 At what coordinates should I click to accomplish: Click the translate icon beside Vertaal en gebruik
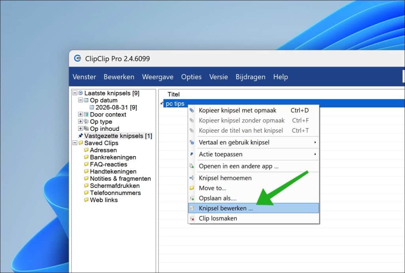point(192,142)
